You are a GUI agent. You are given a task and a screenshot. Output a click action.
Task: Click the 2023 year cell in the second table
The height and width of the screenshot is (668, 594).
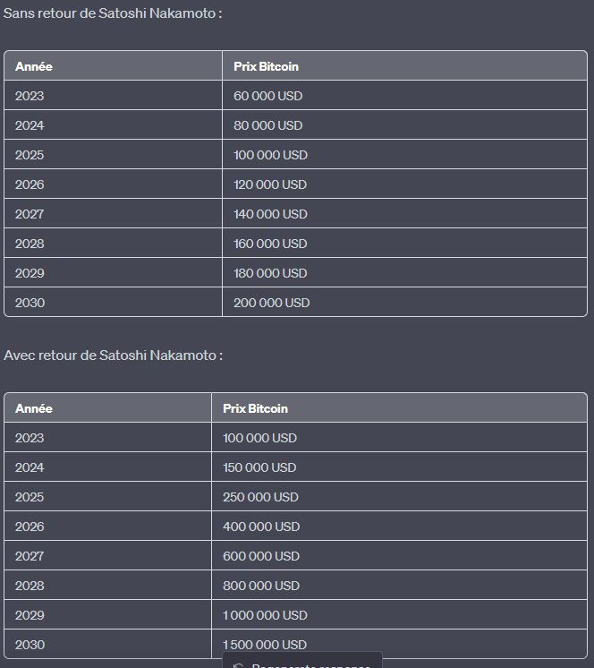30,438
